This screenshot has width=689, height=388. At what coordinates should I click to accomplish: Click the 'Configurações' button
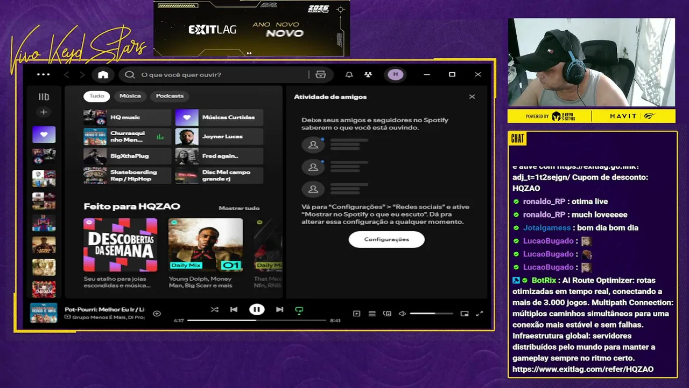click(386, 239)
